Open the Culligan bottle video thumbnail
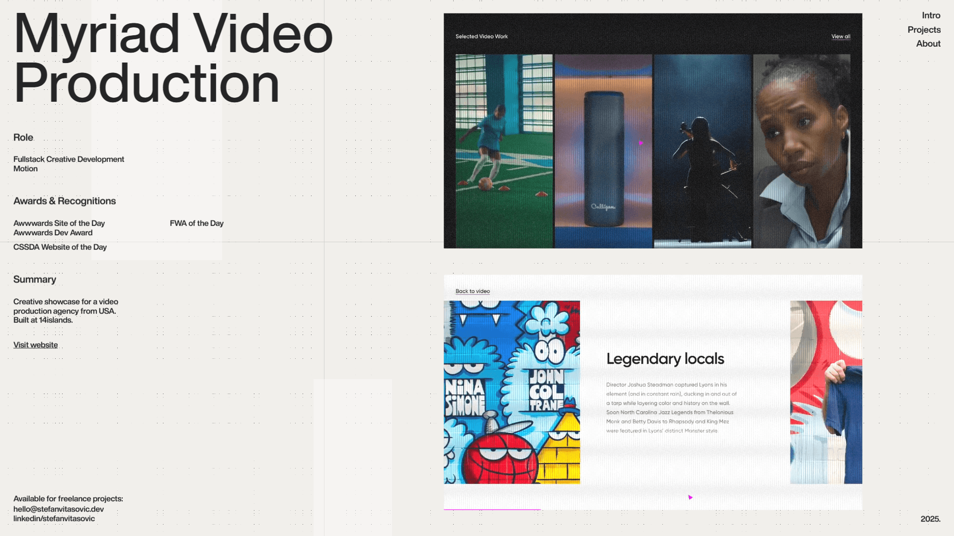The image size is (954, 536). point(603,151)
